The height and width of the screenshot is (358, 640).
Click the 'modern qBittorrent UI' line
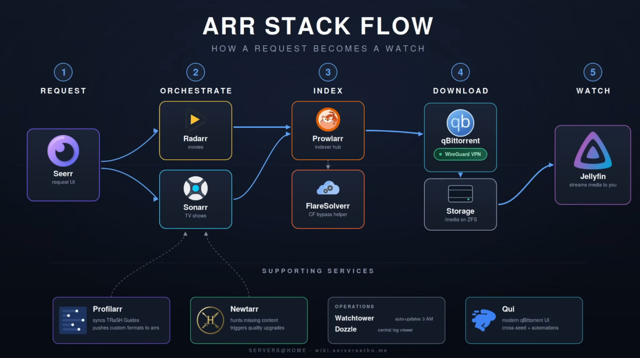point(525,320)
